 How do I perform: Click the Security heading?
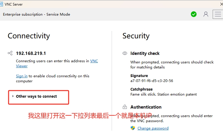point(136,36)
